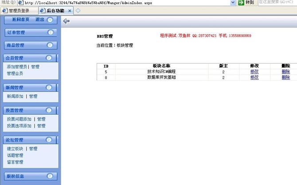Open 论坛管理 menu header

(30, 140)
